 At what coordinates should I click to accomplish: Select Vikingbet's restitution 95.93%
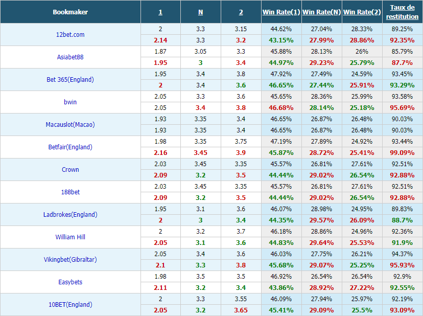(x=402, y=265)
